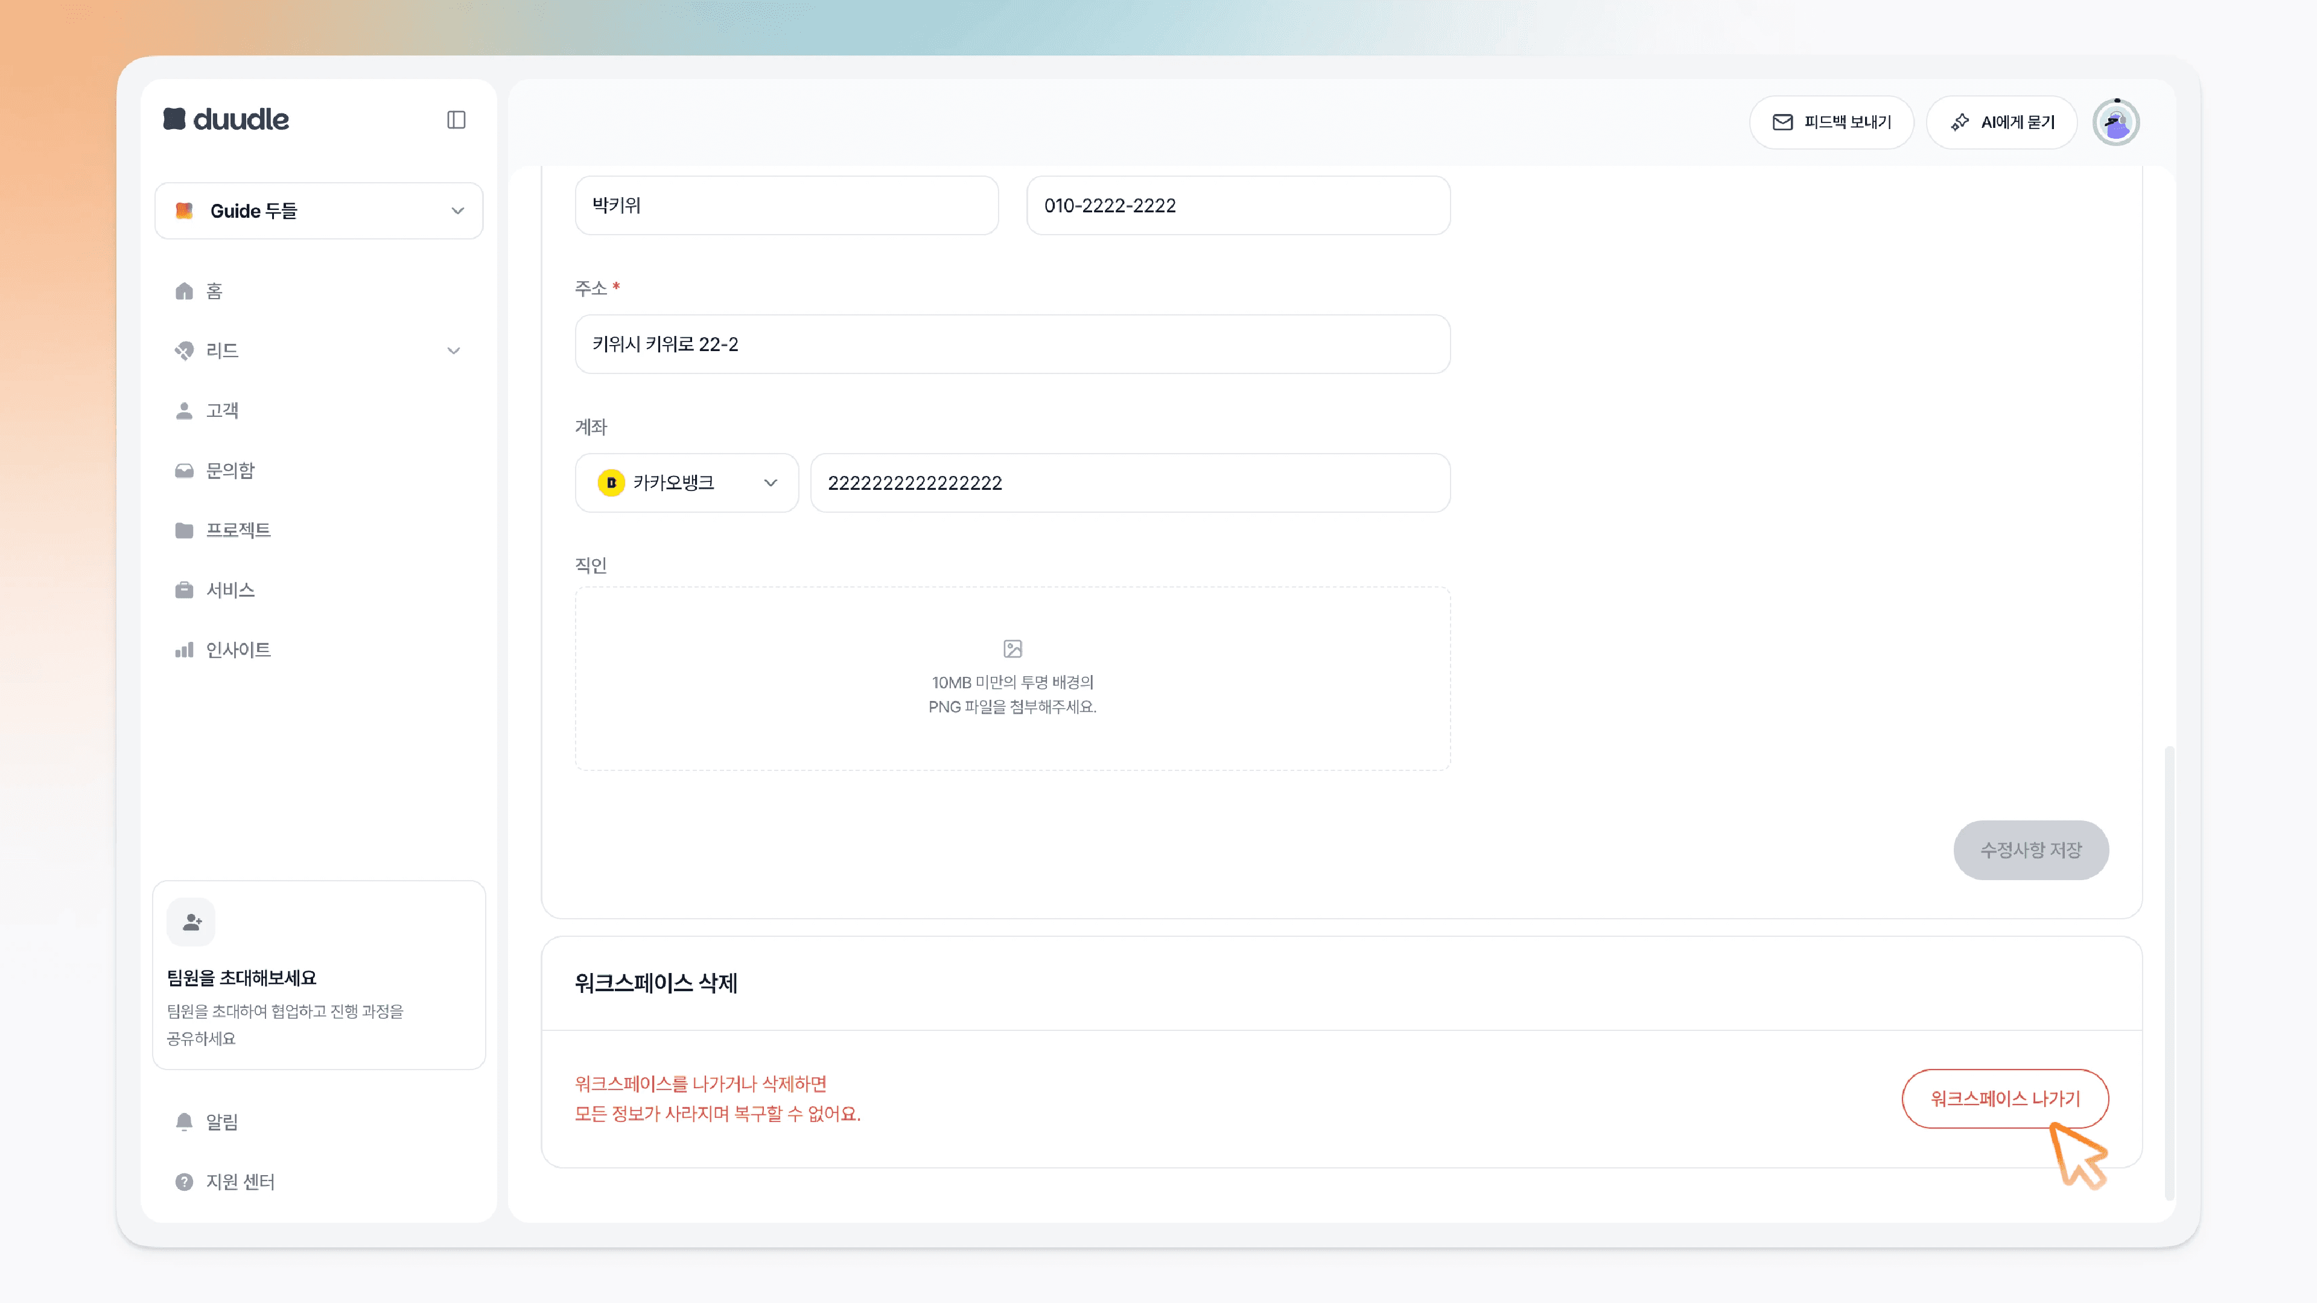The width and height of the screenshot is (2317, 1303).
Task: Open the 카카오뱅크 bank dropdown
Action: 686,483
